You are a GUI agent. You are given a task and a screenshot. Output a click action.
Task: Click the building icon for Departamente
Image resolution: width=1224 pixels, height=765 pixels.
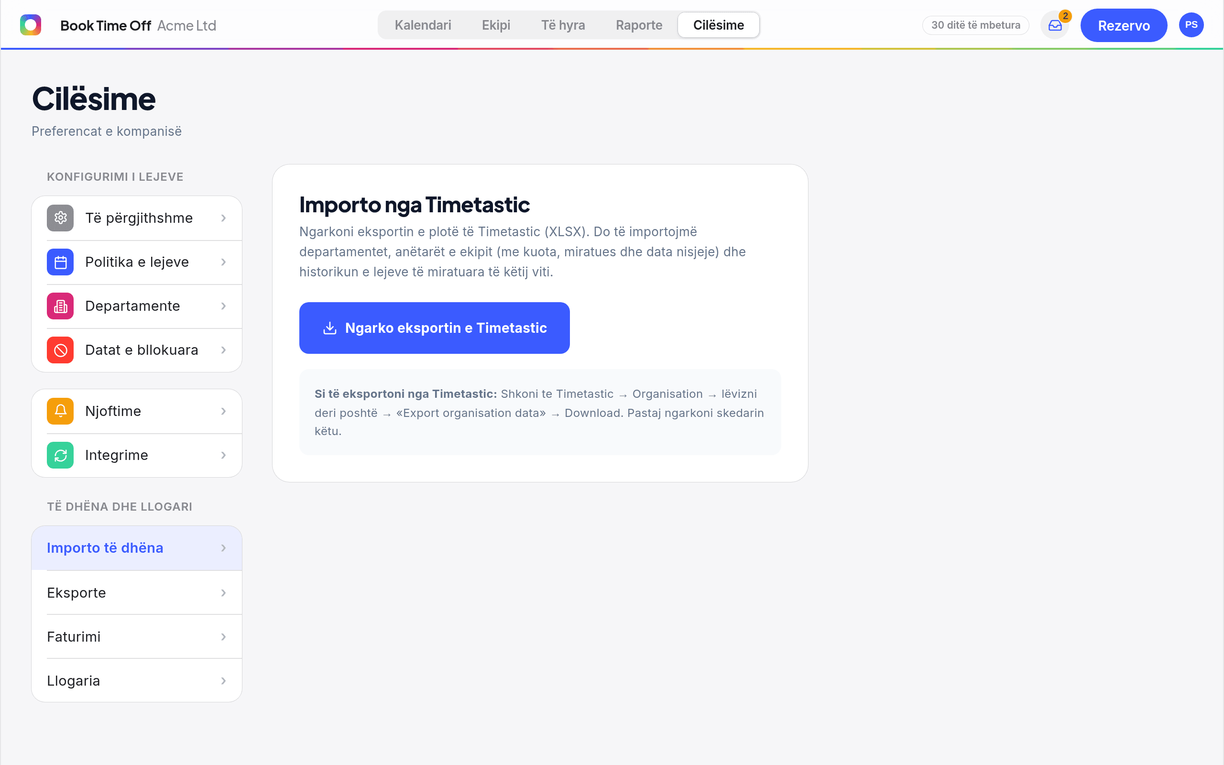coord(60,306)
